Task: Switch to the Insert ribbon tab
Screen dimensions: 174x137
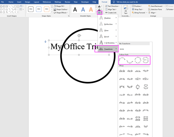Action: tap(19, 2)
